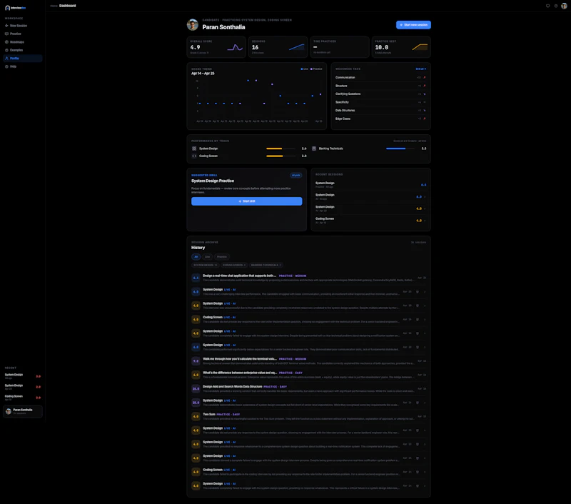The height and width of the screenshot is (504, 571).
Task: Open the System Design Practice drill title
Action: click(x=213, y=181)
